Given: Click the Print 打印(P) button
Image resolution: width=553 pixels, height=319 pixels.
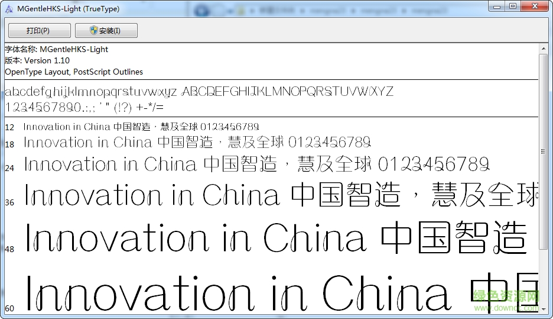Looking at the screenshot, I should coord(40,30).
